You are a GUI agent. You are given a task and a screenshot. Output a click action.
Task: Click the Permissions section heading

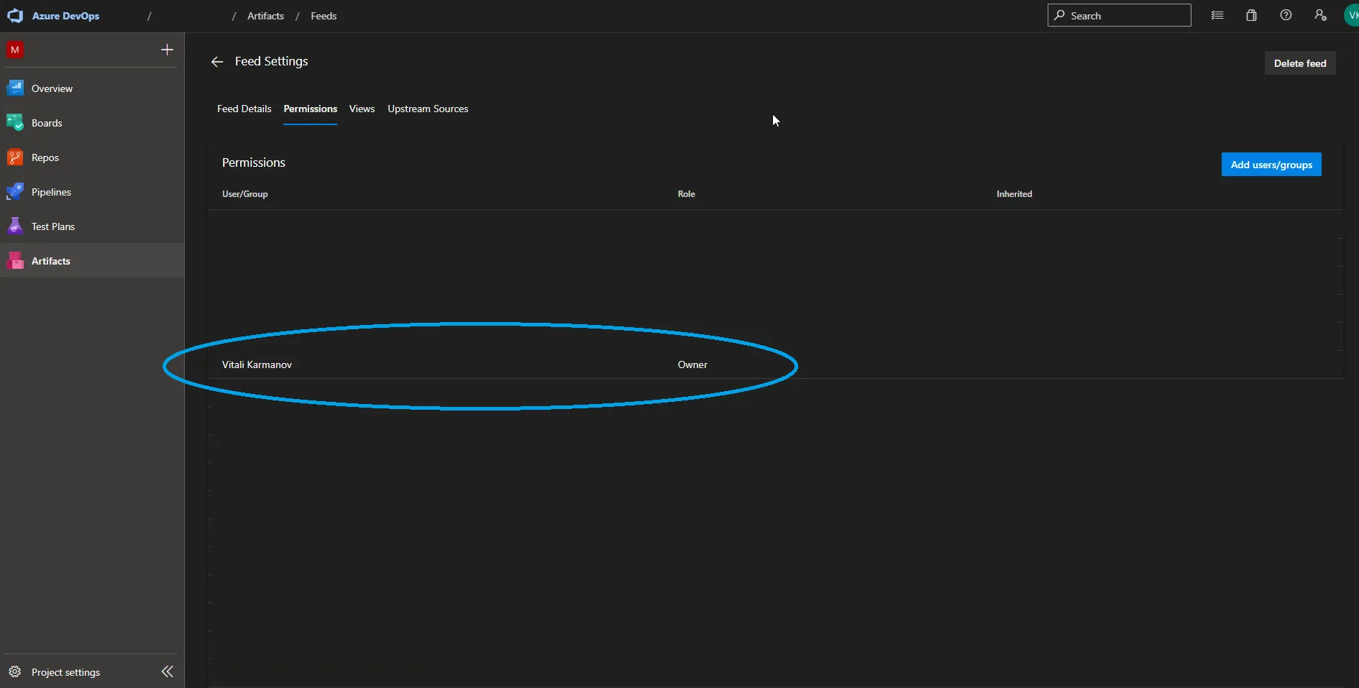(x=254, y=162)
